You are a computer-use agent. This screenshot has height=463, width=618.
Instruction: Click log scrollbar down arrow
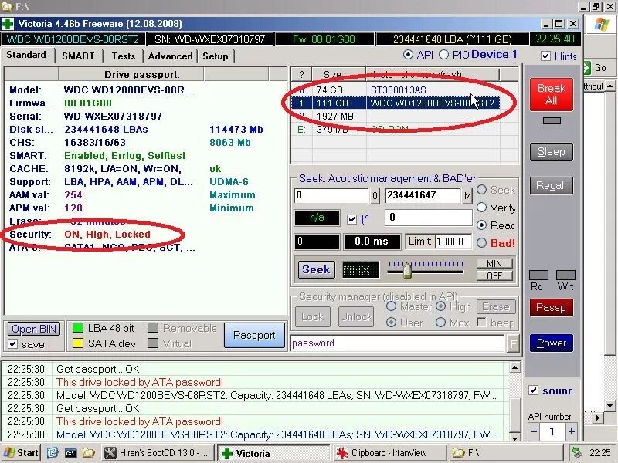coord(514,437)
